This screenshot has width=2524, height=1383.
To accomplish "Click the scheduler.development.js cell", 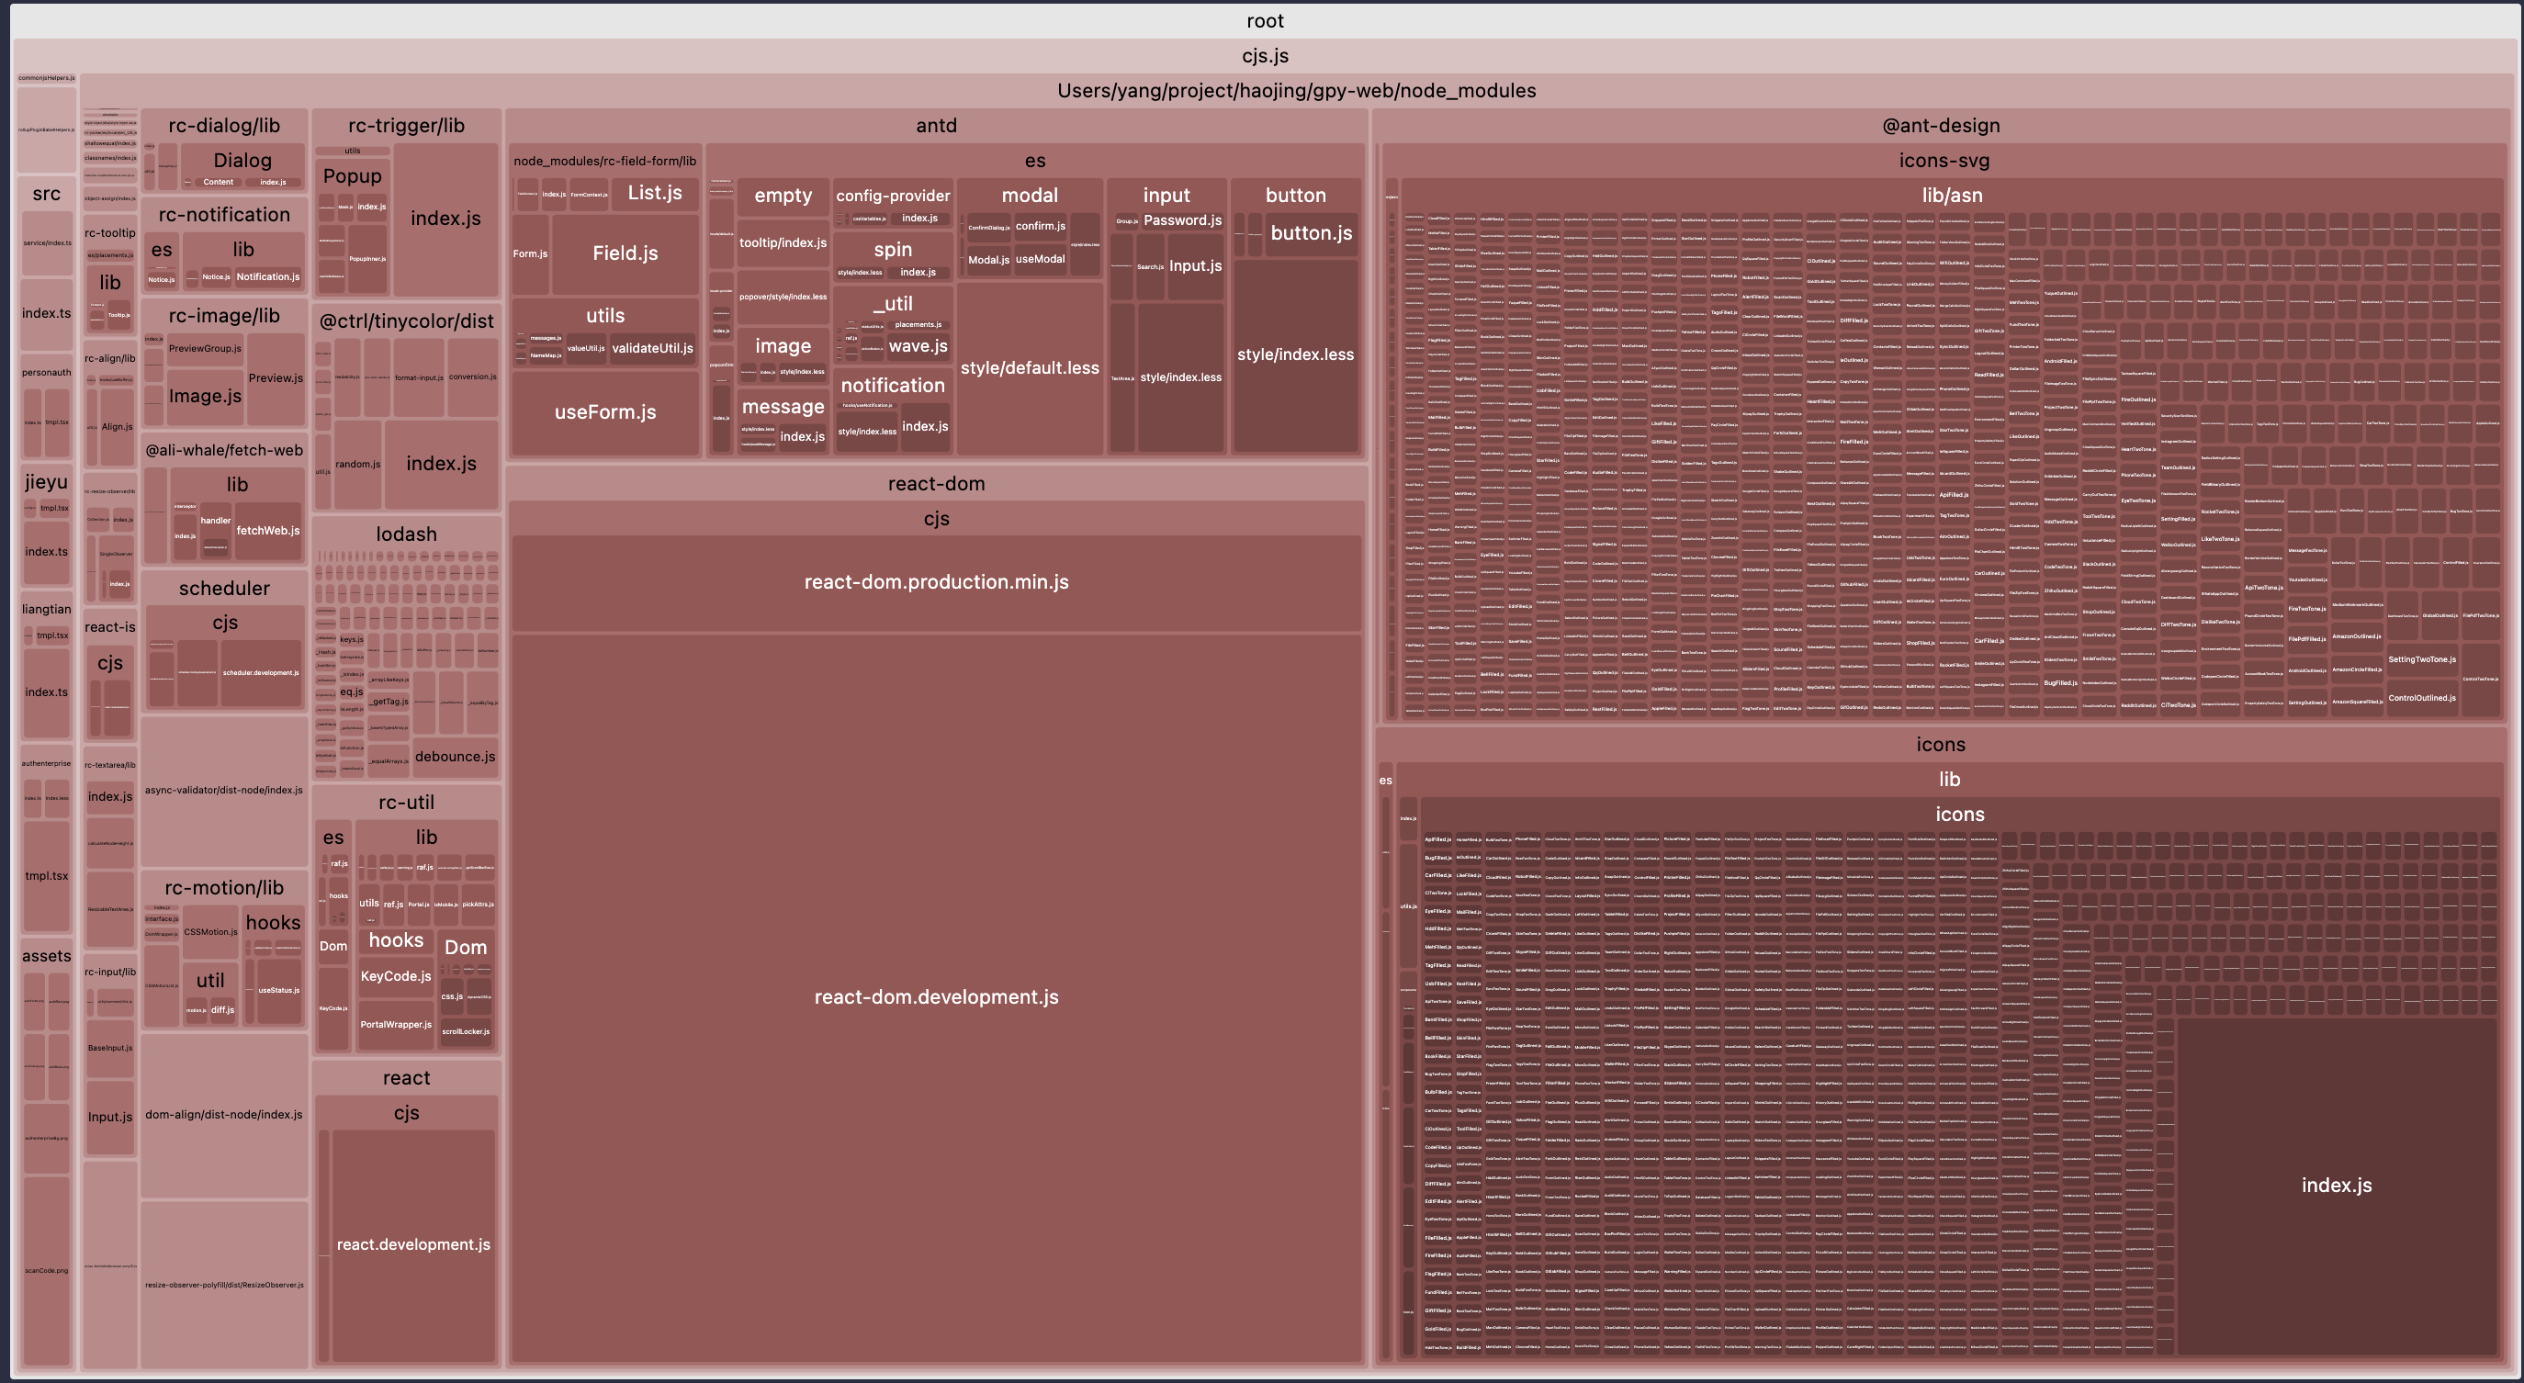I will point(261,673).
